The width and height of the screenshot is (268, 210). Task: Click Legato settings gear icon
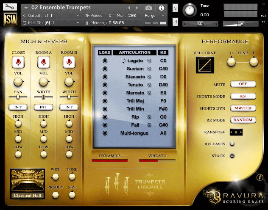(x=149, y=61)
